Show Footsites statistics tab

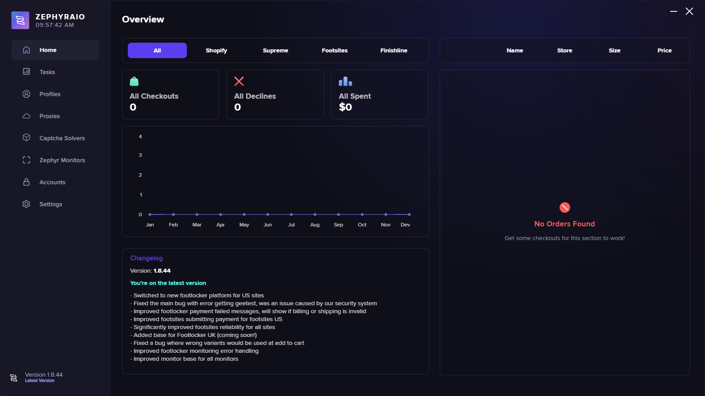tap(334, 51)
